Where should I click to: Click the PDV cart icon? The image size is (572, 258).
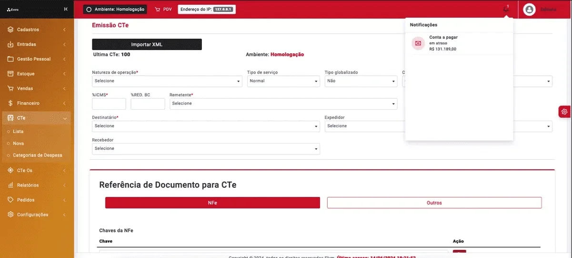pos(158,9)
